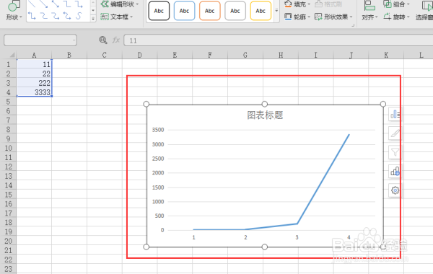Select the S-shaped curve shape

tap(79, 16)
